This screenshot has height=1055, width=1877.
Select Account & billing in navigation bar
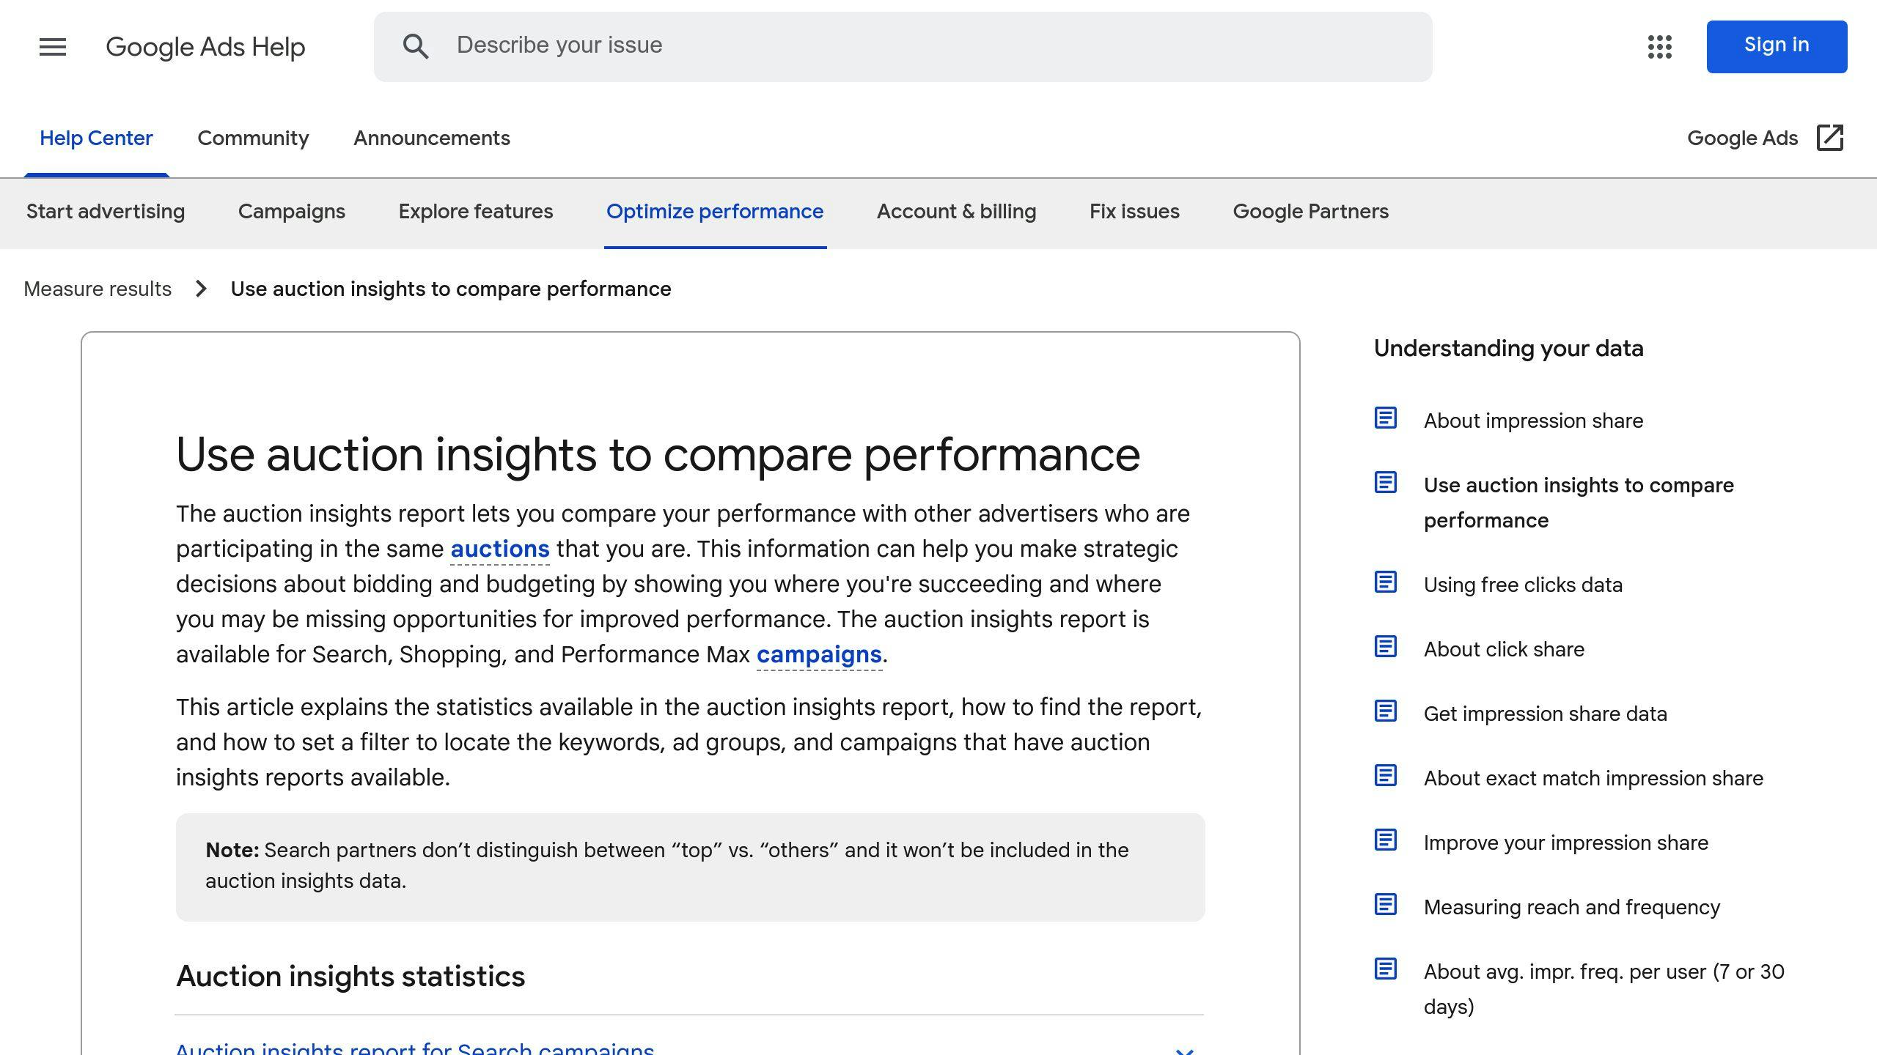click(956, 211)
